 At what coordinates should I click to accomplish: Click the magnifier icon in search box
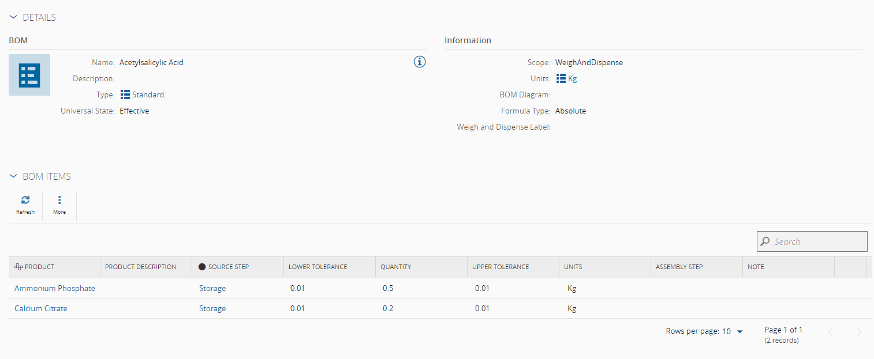click(765, 241)
